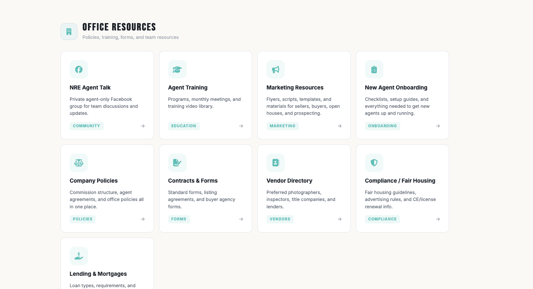Click the address book icon for Vendor Directory

(276, 163)
